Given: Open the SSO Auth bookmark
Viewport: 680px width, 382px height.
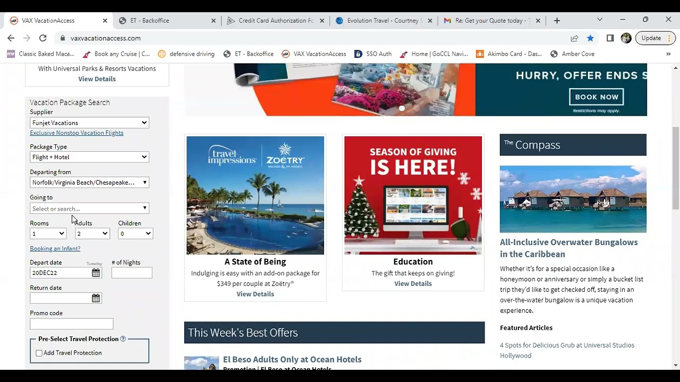Looking at the screenshot, I should (372, 54).
